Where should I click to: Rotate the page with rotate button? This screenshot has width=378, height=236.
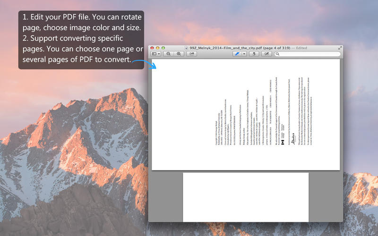(x=254, y=54)
